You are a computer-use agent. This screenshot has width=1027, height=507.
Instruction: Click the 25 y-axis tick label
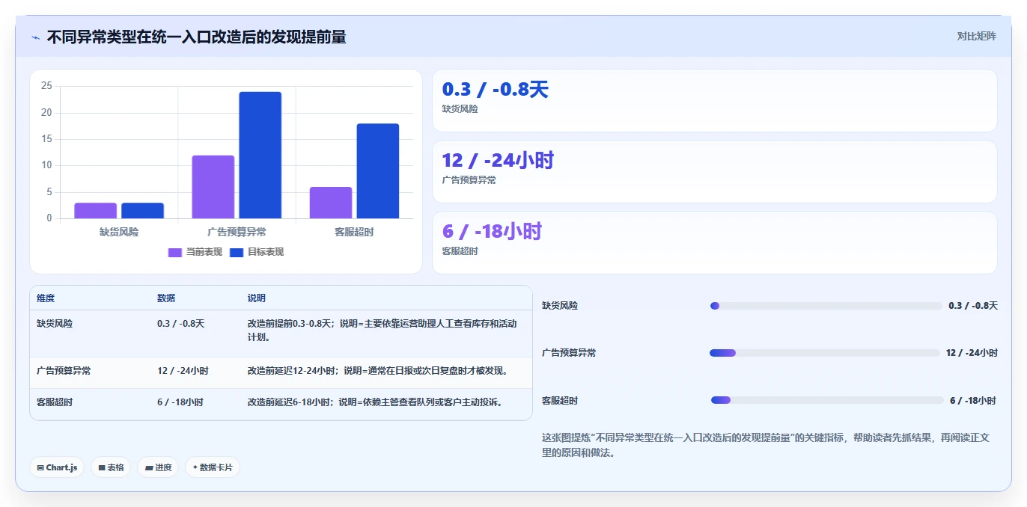coord(46,86)
